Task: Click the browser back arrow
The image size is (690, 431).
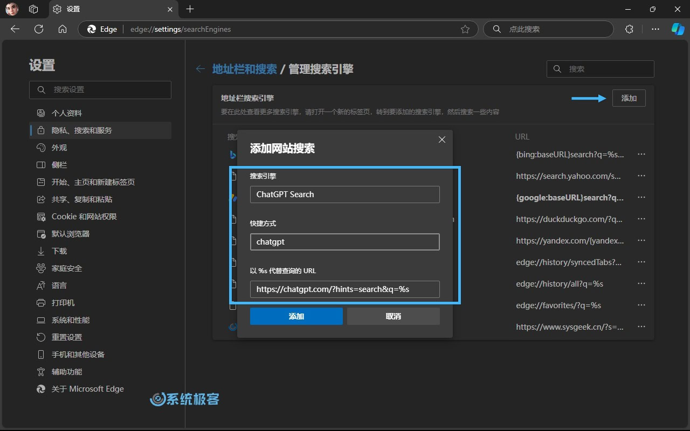Action: pos(15,29)
